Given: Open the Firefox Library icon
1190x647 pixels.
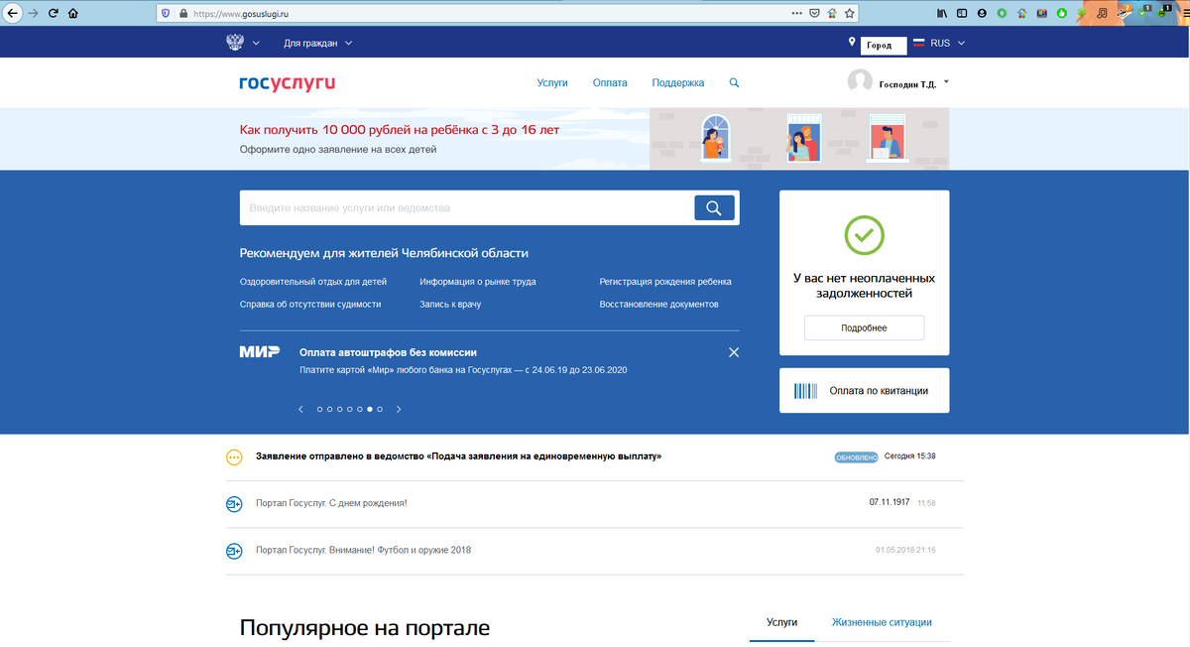Looking at the screenshot, I should 941,14.
